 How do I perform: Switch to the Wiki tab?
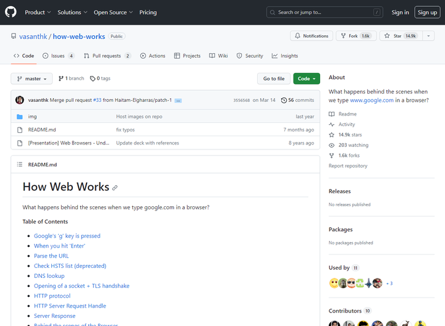219,56
